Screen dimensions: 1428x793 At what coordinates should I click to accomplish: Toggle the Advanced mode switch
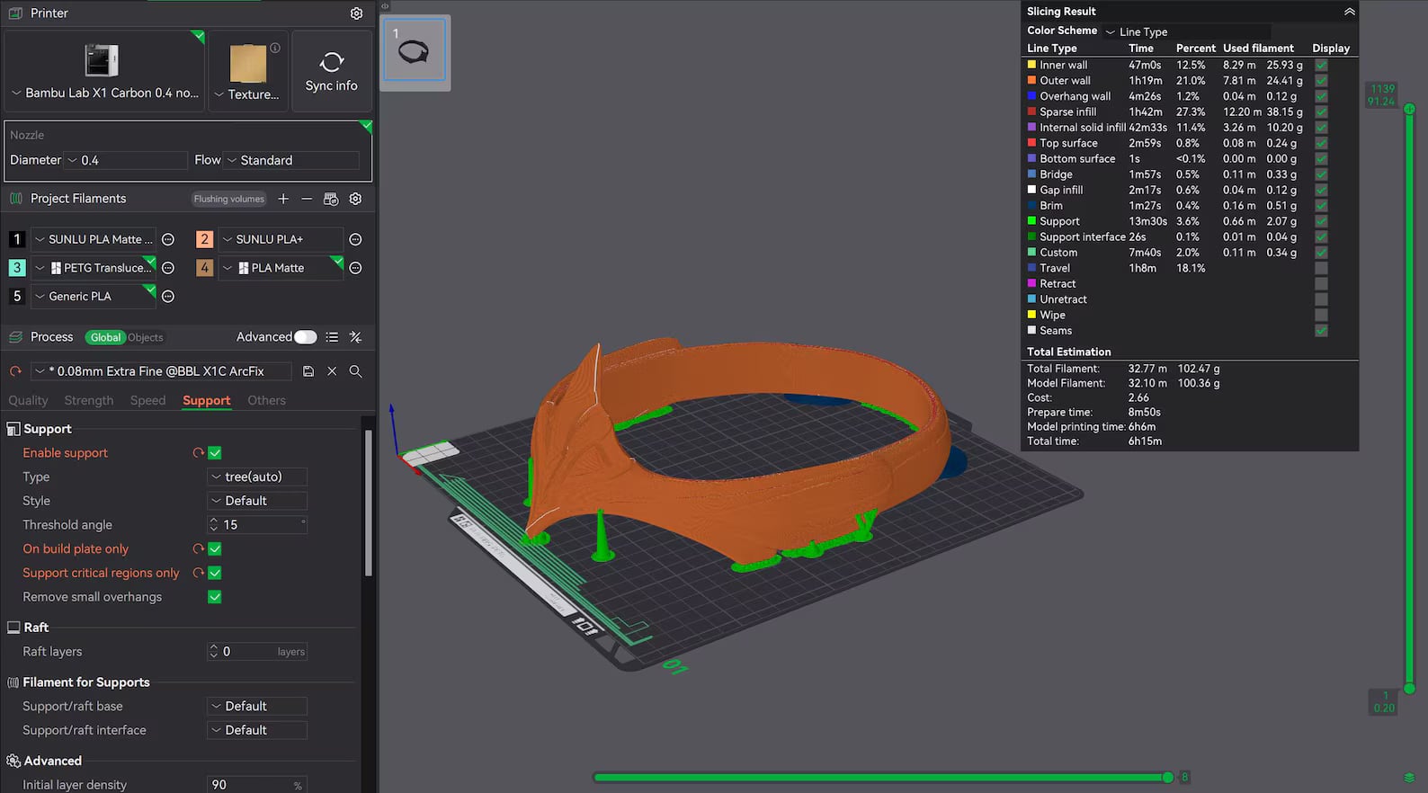(306, 337)
